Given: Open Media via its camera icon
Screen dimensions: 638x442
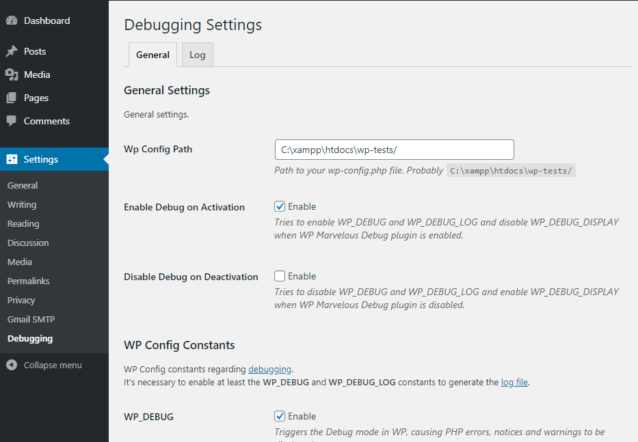Looking at the screenshot, I should [12, 75].
